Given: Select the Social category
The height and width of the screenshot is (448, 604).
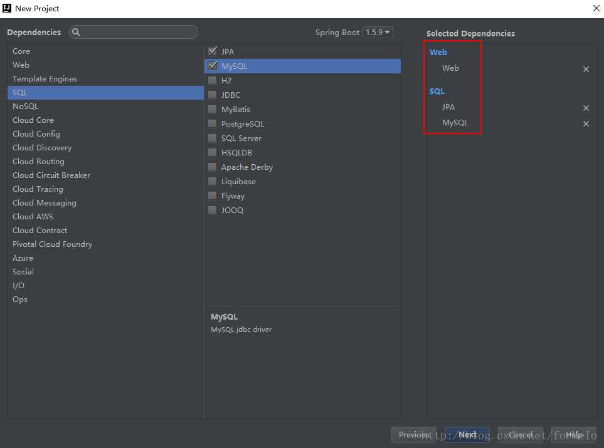Looking at the screenshot, I should 105,272.
